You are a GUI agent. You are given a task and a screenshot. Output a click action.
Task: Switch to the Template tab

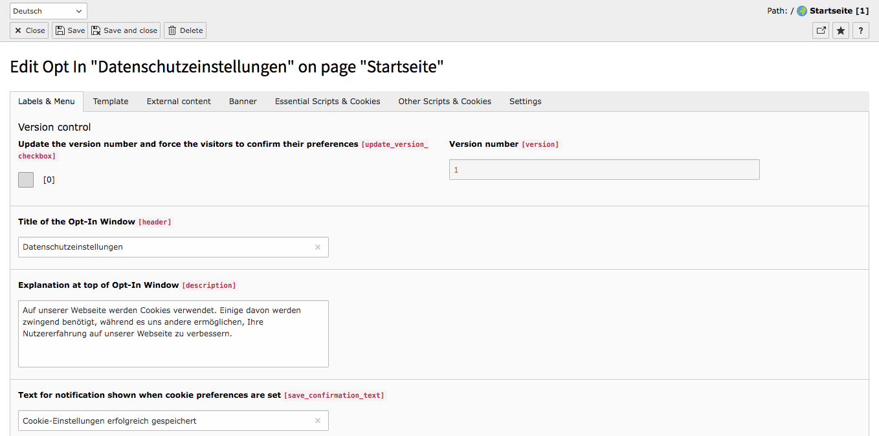click(x=111, y=102)
